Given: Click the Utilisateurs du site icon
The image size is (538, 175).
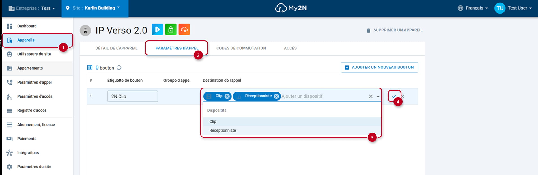Looking at the screenshot, I should pos(9,54).
